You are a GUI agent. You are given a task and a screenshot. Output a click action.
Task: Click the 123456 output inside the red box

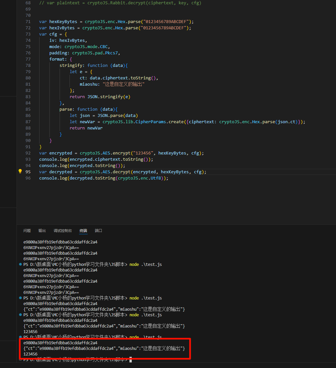(30, 354)
